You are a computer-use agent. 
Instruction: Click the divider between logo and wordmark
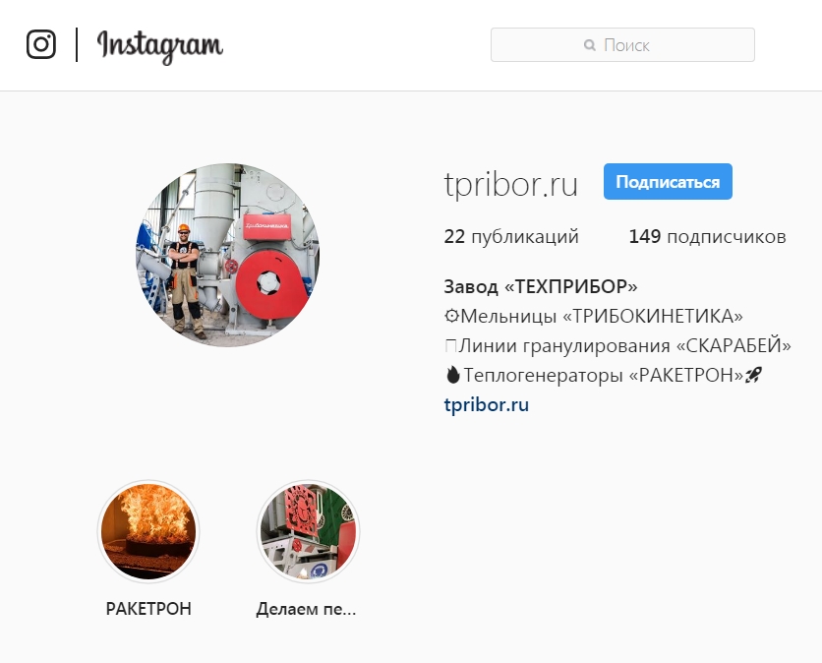(x=77, y=44)
